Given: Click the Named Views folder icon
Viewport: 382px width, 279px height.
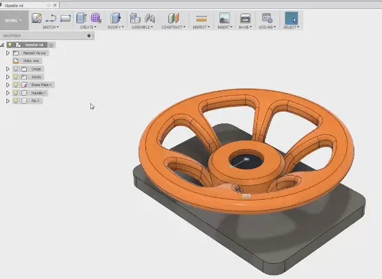Looking at the screenshot, I should pos(16,53).
